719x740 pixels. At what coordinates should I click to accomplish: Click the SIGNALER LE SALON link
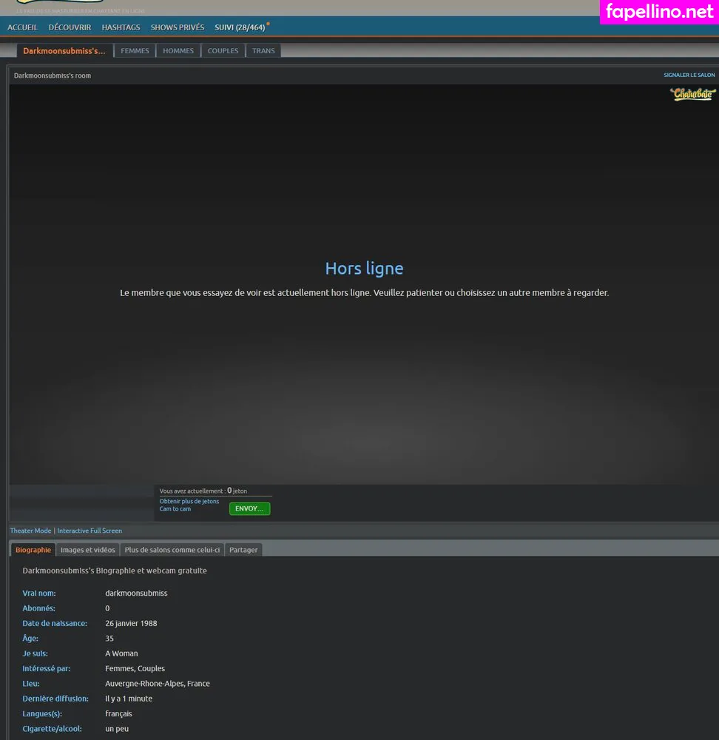(689, 75)
